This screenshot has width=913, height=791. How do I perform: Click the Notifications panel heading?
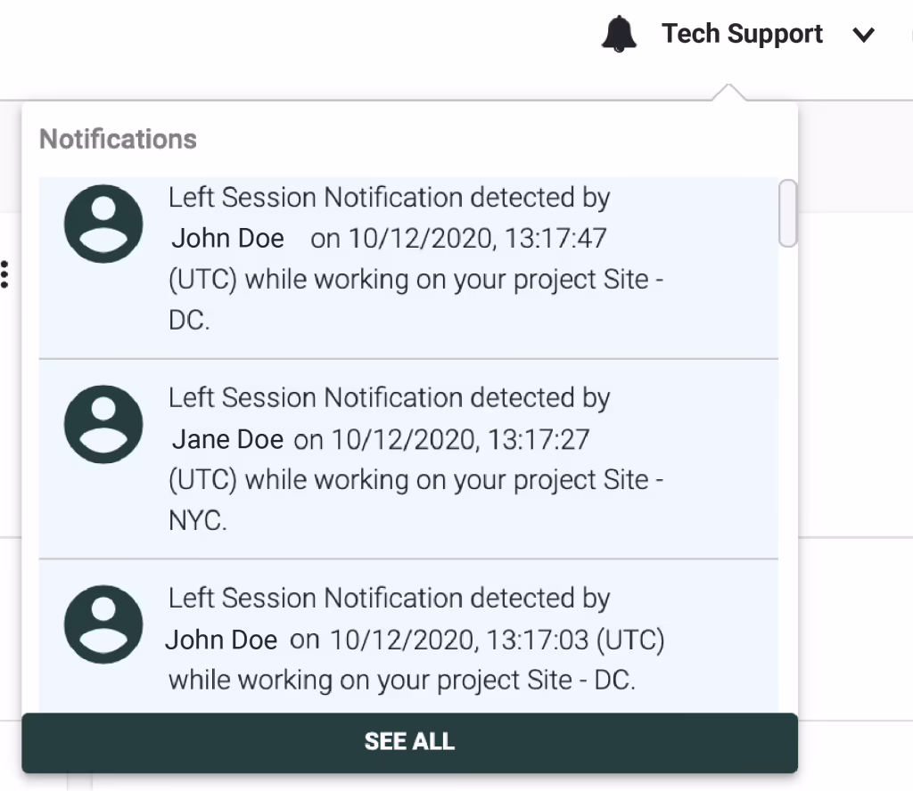[119, 139]
